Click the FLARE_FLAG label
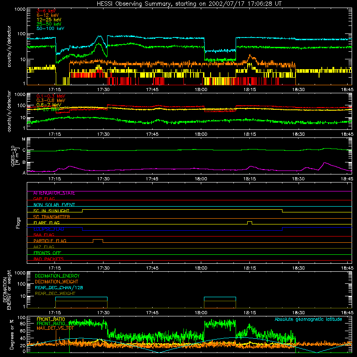 coord(46,223)
